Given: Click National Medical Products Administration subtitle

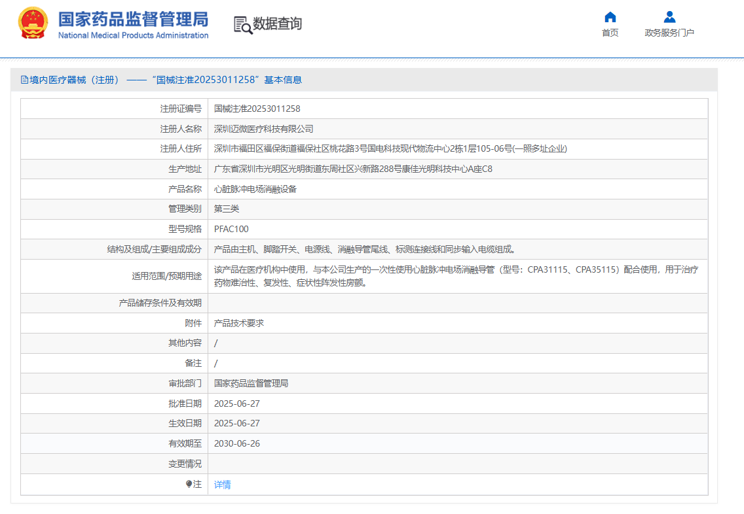Looking at the screenshot, I should coord(134,35).
